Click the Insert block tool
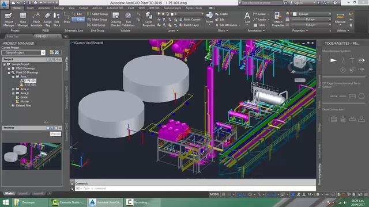The width and height of the screenshot is (369, 207). (x=209, y=18)
